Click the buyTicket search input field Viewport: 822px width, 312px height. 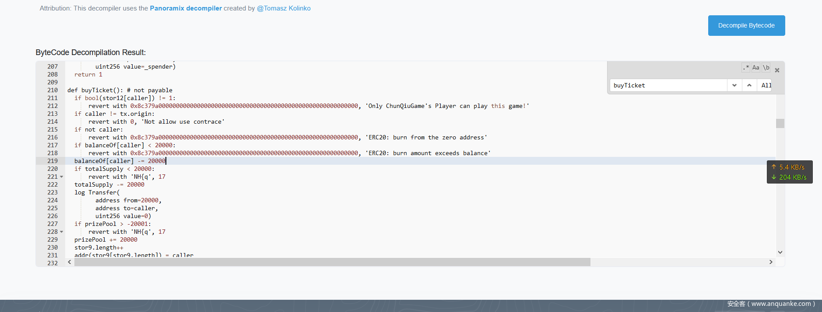pos(668,85)
